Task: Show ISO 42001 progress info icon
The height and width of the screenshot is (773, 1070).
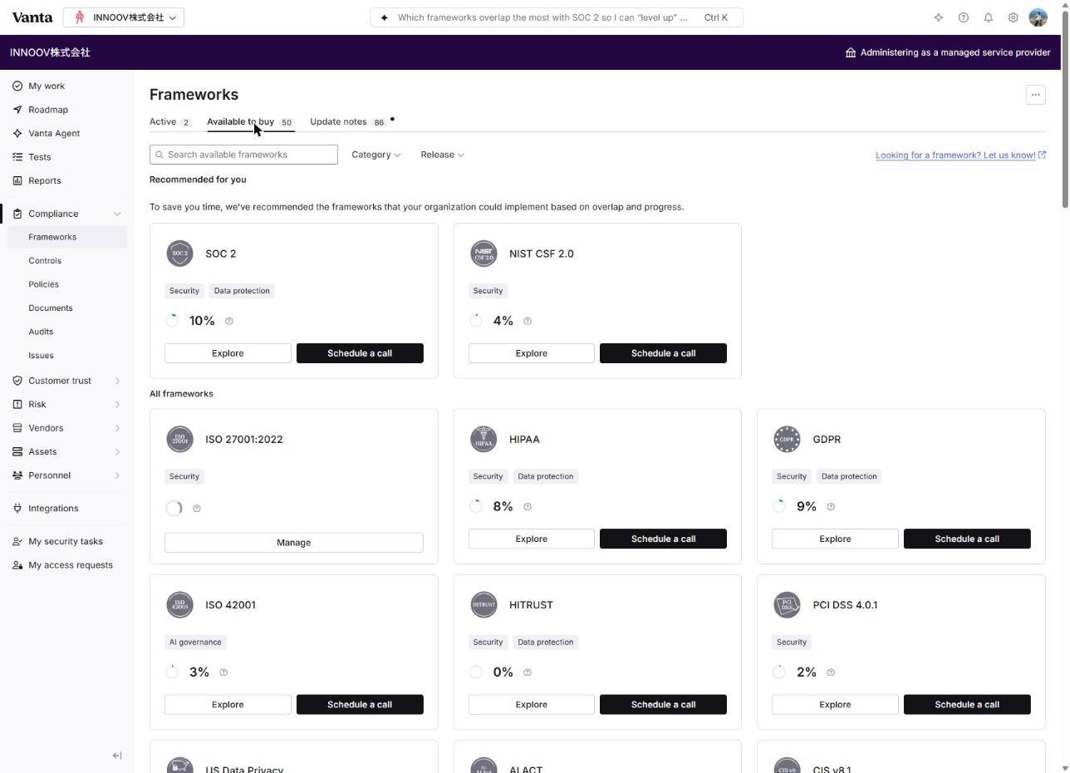Action: click(223, 672)
